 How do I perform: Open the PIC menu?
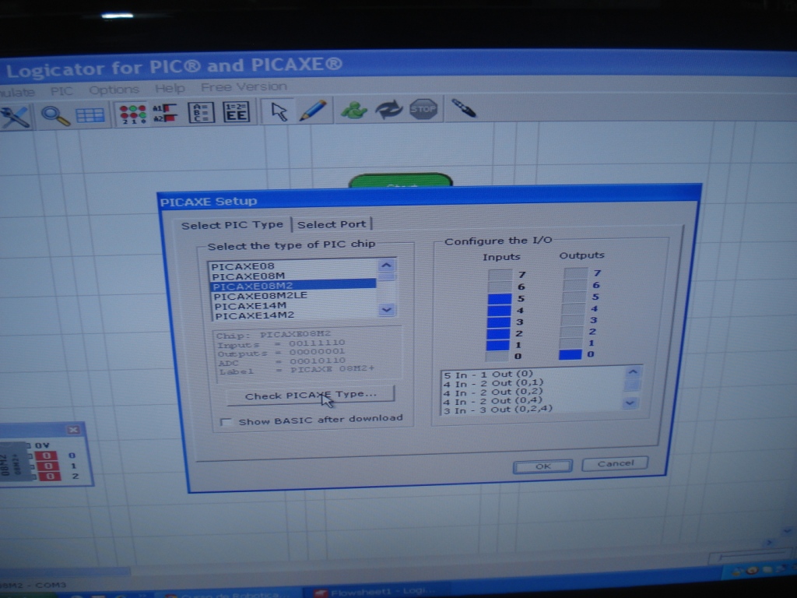point(61,91)
